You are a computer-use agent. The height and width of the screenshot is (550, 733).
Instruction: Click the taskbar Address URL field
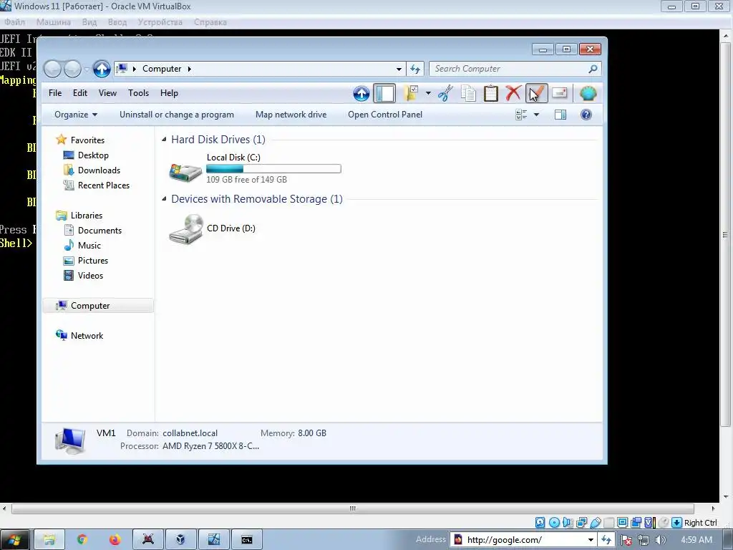523,540
